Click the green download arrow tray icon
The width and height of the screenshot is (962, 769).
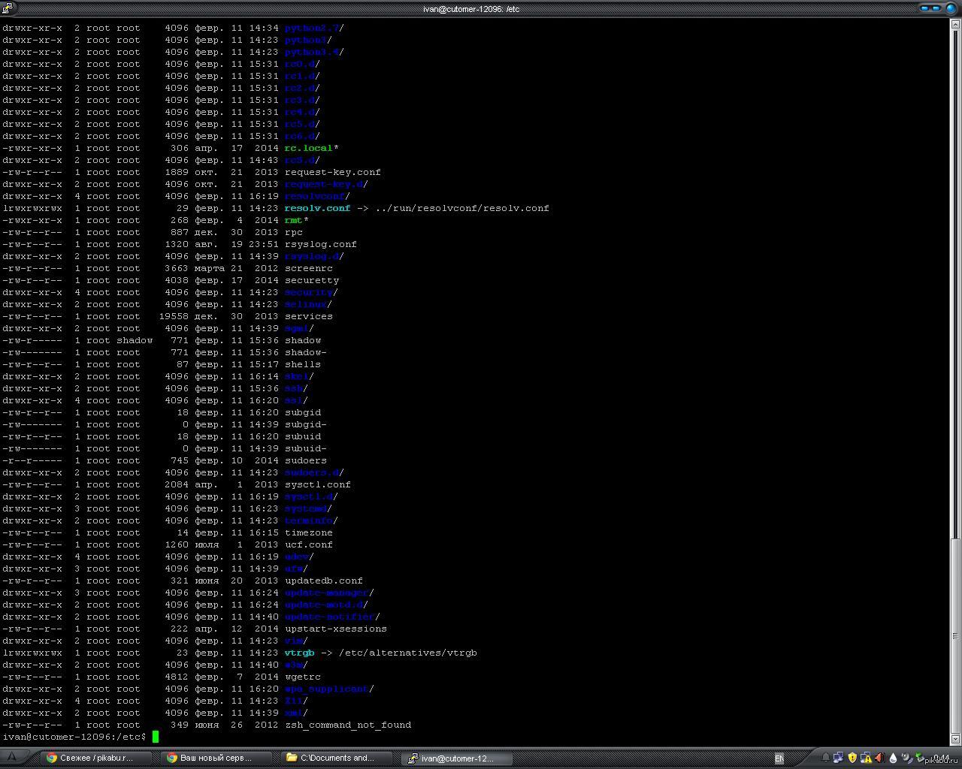point(920,758)
